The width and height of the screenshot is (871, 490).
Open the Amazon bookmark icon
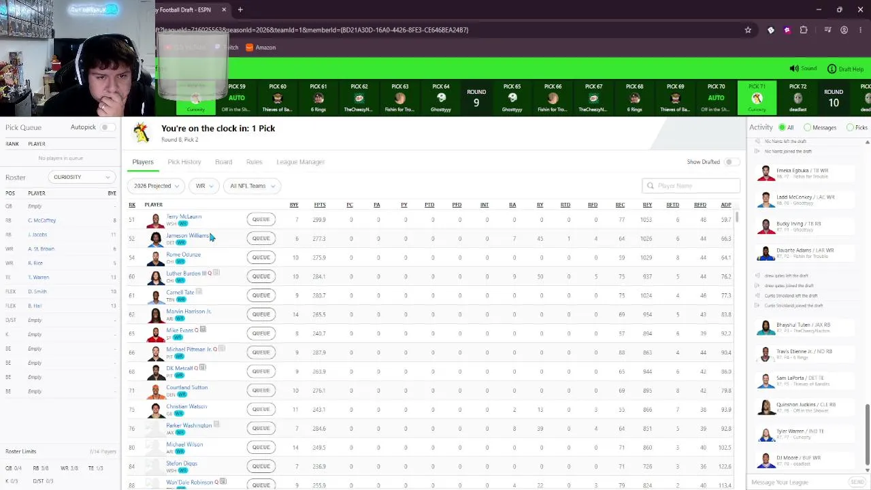click(x=249, y=48)
